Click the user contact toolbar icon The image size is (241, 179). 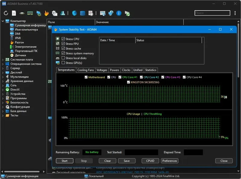(x=63, y=13)
